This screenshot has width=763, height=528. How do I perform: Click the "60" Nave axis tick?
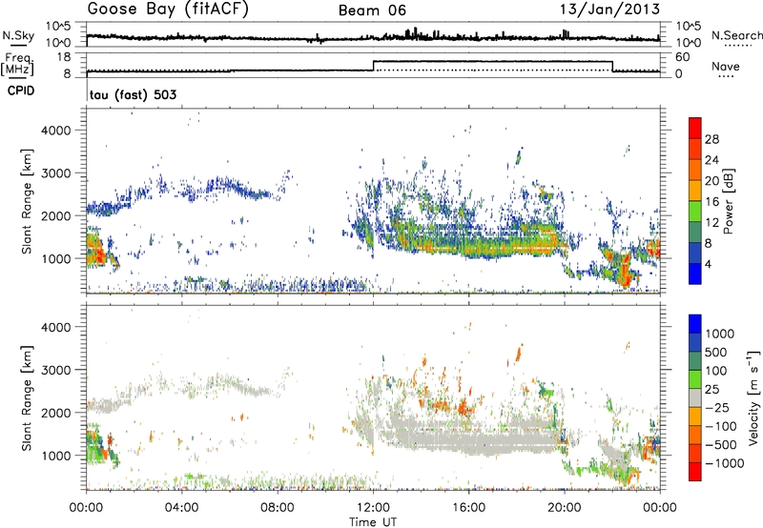(x=683, y=57)
